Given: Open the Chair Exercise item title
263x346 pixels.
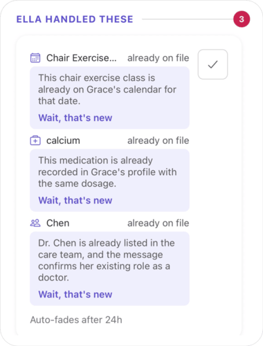Looking at the screenshot, I should pyautogui.click(x=82, y=58).
